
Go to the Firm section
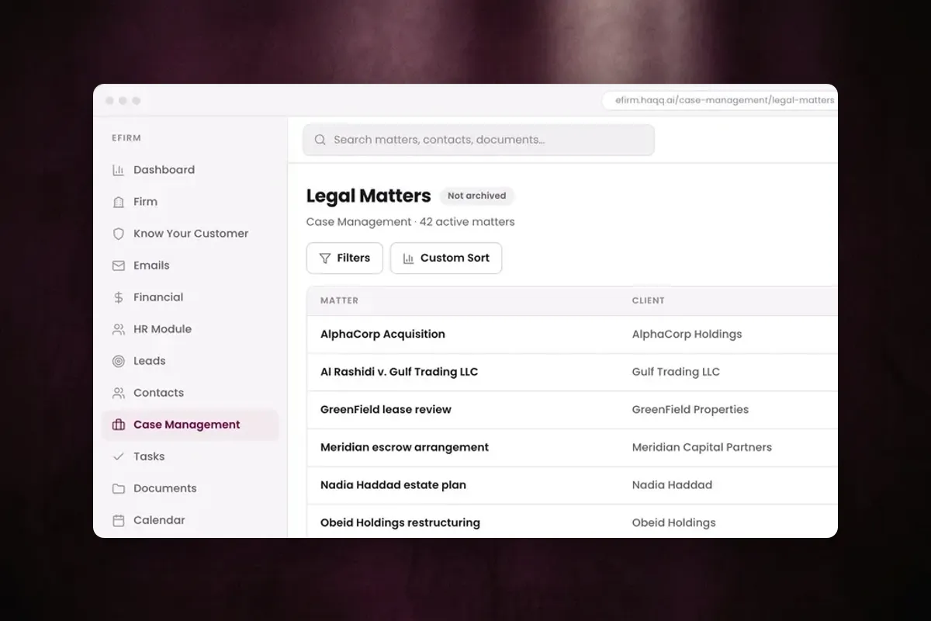(190, 202)
